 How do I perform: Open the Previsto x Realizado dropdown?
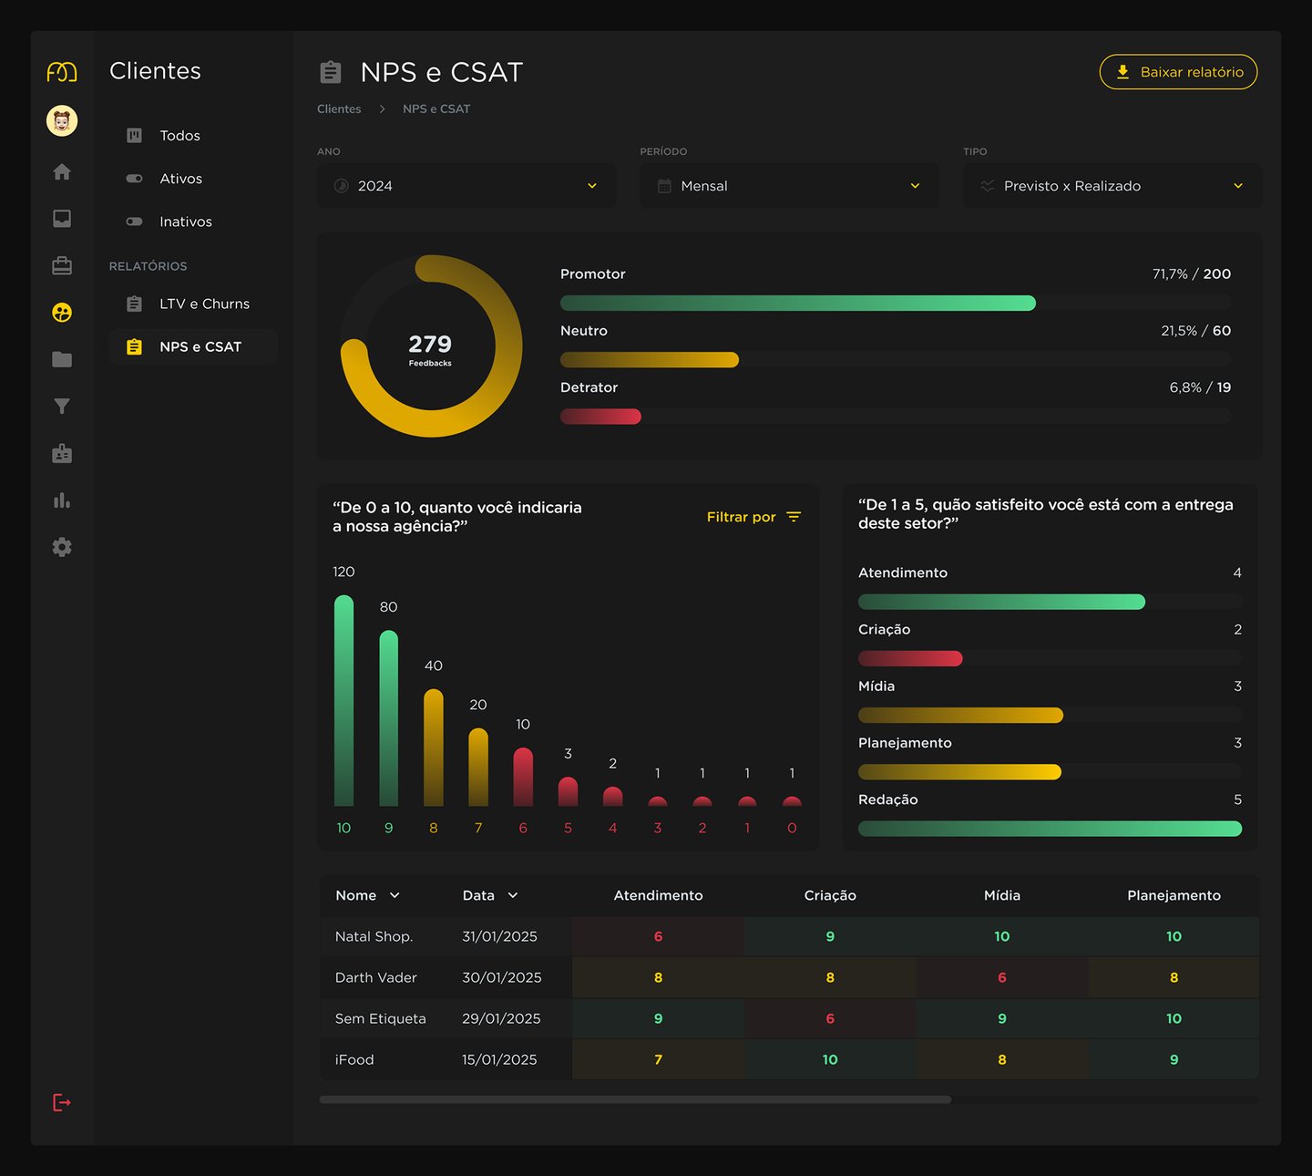pos(1112,186)
